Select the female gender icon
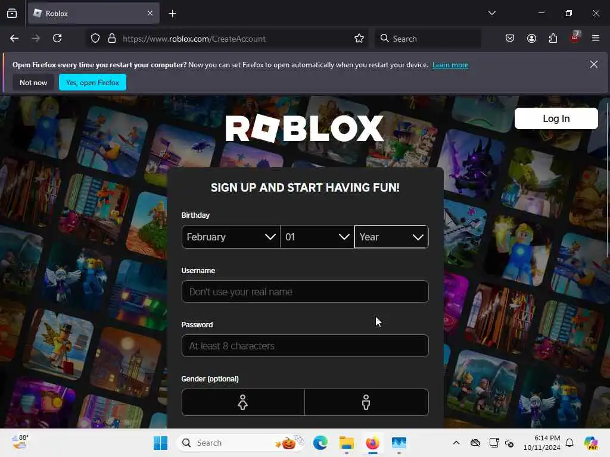Screen dimensions: 610x457 243,402
